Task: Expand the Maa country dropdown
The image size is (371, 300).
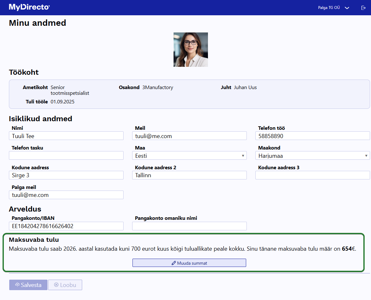Action: [189, 156]
